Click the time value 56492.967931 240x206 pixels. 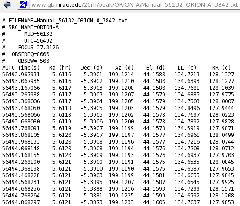[21, 75]
